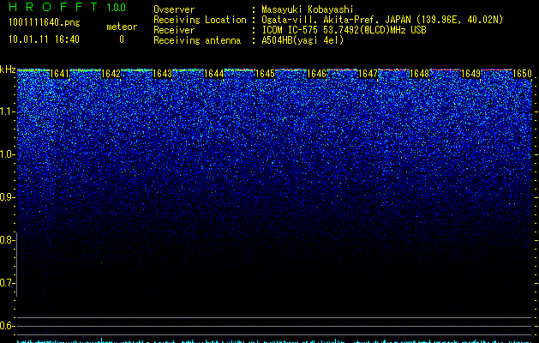The width and height of the screenshot is (539, 343).
Task: Click the kHz axis unit label
Action: point(8,69)
